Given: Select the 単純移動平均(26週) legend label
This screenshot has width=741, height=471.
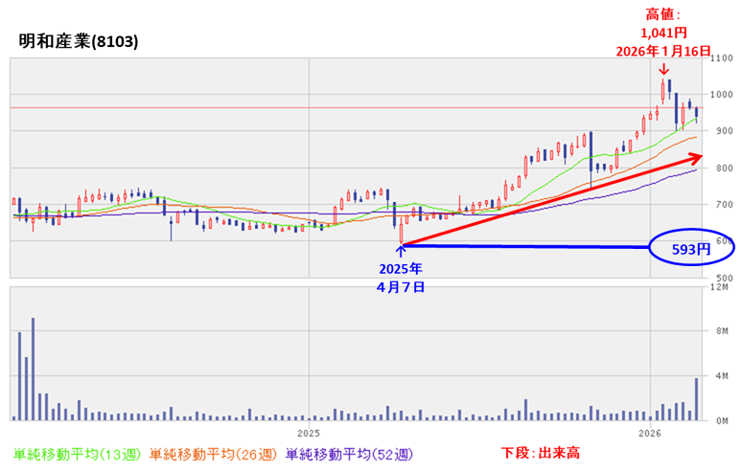Looking at the screenshot, I should click(x=214, y=453).
